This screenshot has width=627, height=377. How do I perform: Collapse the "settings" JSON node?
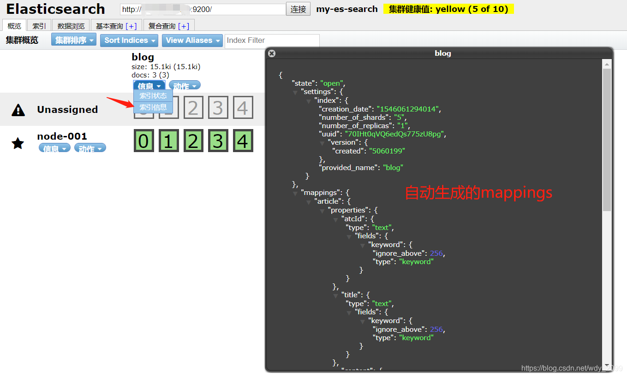tap(295, 92)
